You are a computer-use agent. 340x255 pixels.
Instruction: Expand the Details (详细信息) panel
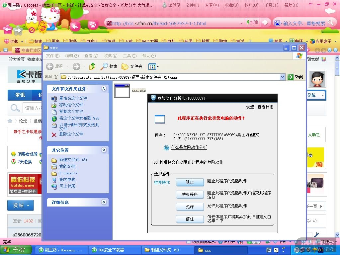[x=104, y=202]
